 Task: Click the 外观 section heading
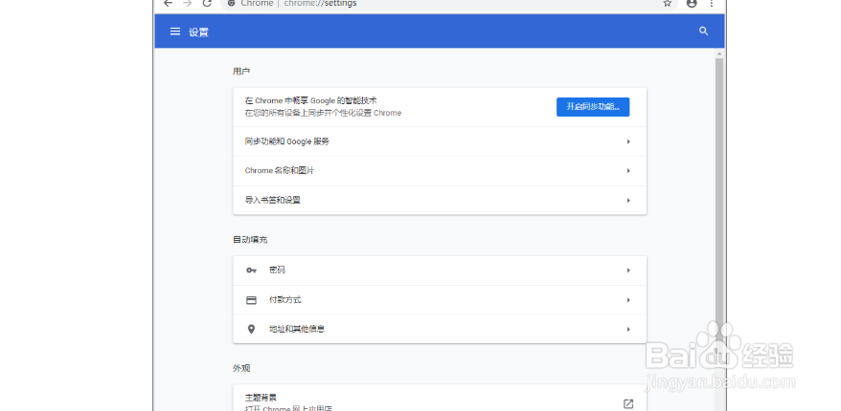click(x=241, y=368)
